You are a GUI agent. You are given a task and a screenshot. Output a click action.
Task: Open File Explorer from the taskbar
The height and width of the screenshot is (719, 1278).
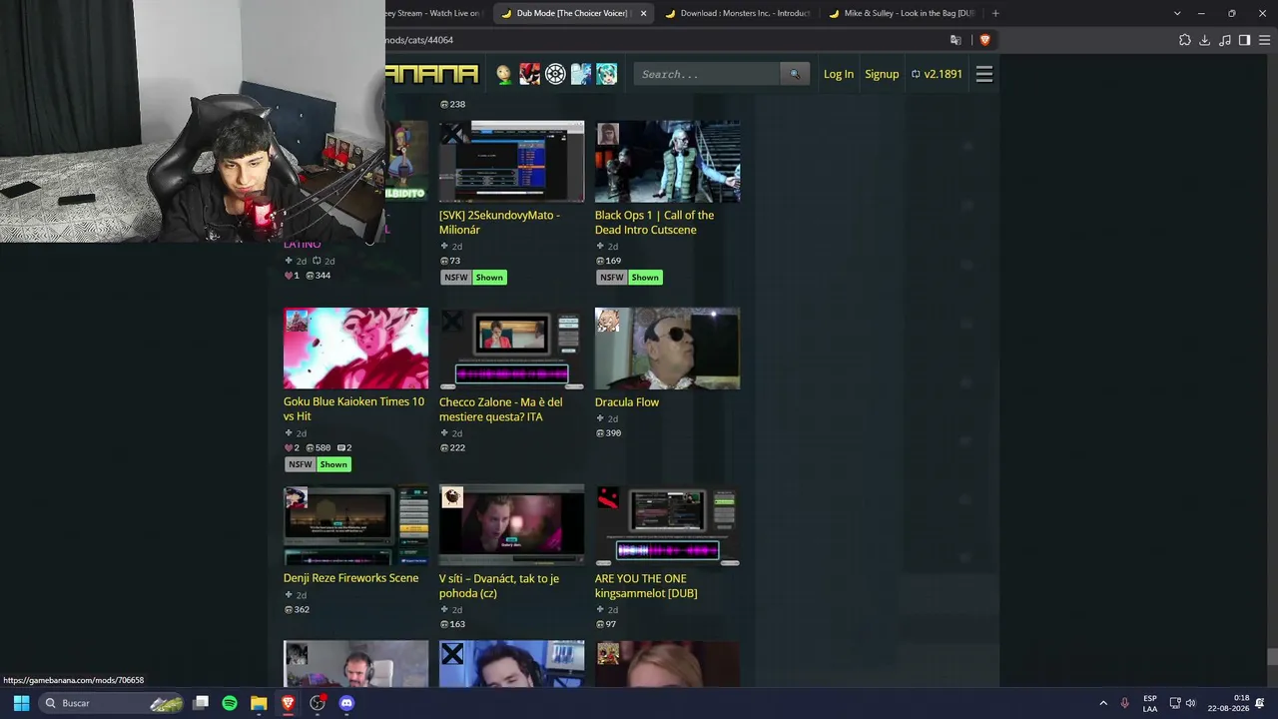click(x=259, y=703)
